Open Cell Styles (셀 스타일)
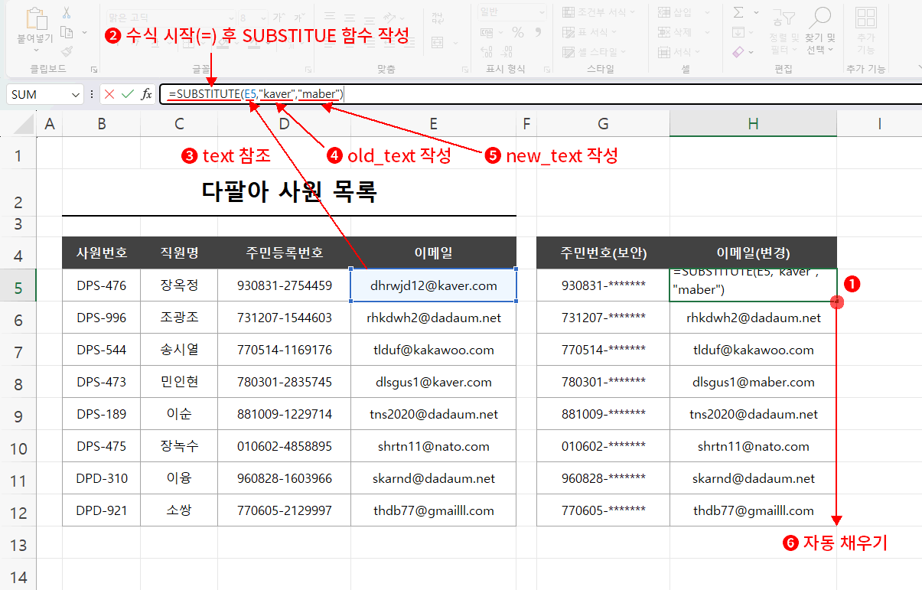The width and height of the screenshot is (922, 590). 594,52
